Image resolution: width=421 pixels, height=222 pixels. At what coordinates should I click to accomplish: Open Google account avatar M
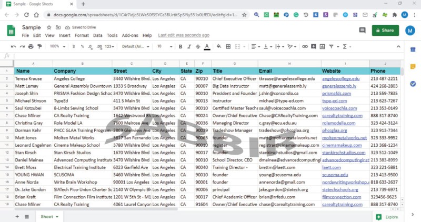coord(410,31)
